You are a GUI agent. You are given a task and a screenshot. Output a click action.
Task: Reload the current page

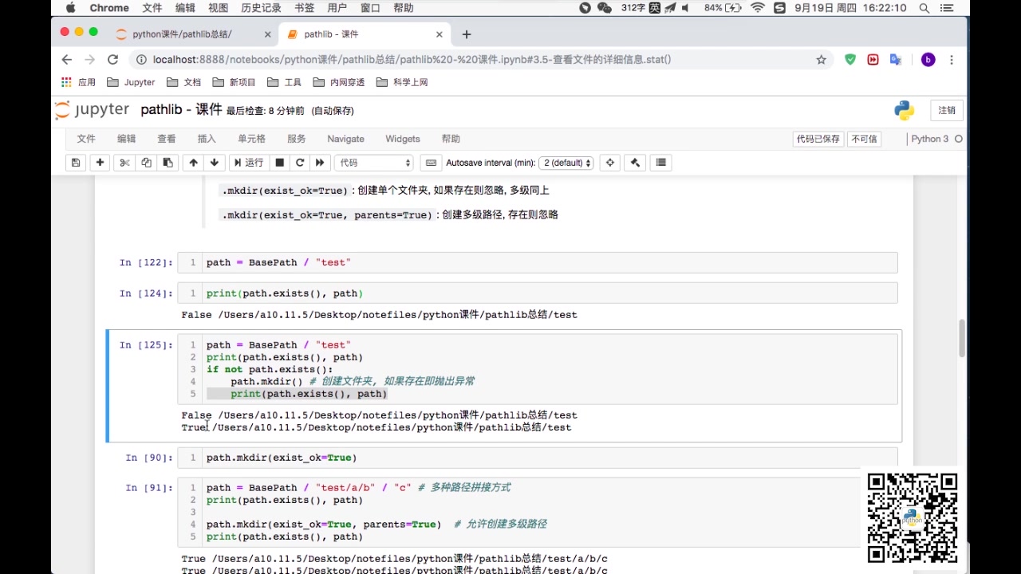(112, 60)
